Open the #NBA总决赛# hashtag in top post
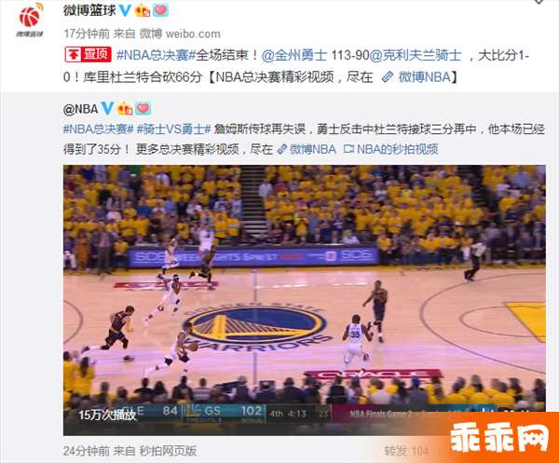This screenshot has height=463, width=559. (x=157, y=55)
